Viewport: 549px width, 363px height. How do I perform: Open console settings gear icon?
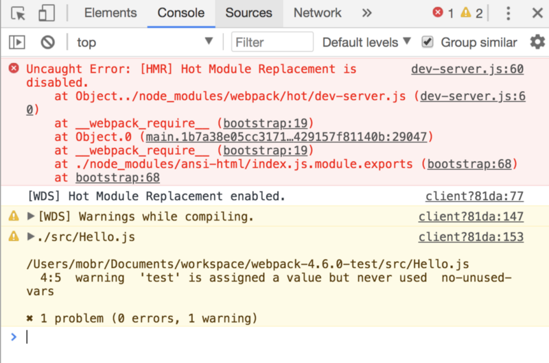tap(537, 42)
